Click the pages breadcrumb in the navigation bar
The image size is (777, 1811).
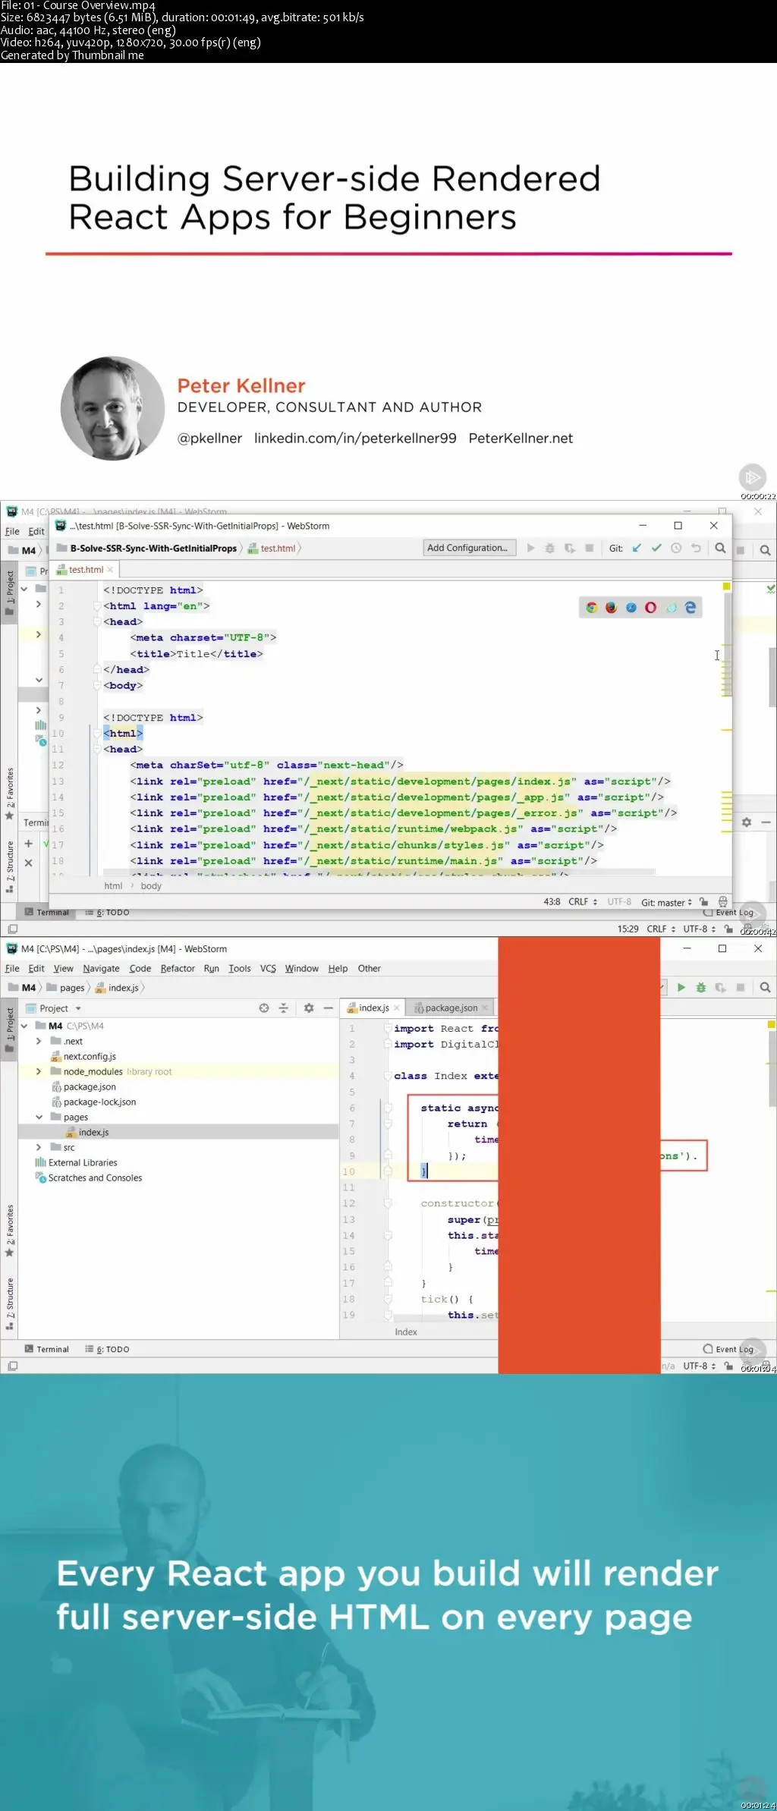point(66,987)
